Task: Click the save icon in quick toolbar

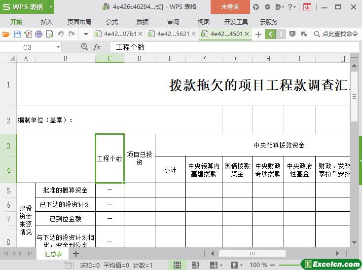Action: point(17,34)
